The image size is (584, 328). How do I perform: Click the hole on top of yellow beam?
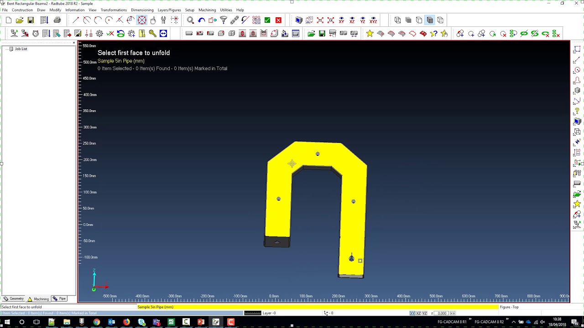click(x=318, y=154)
